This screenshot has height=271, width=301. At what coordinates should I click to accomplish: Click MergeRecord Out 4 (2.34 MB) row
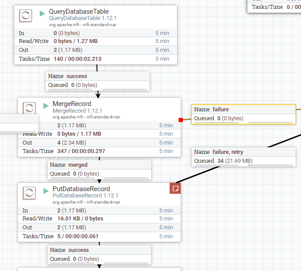click(99, 143)
